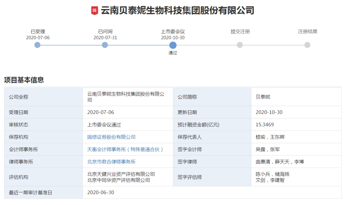The height and width of the screenshot is (205, 345).
Task: Select the 已问询 timeline node
Action: 105,45
